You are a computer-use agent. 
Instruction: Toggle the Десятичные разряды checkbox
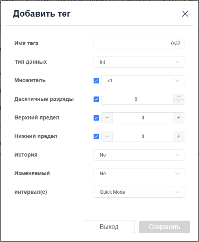pos(96,99)
